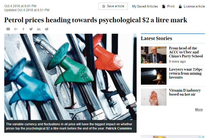Click the printer icon

[164, 6]
